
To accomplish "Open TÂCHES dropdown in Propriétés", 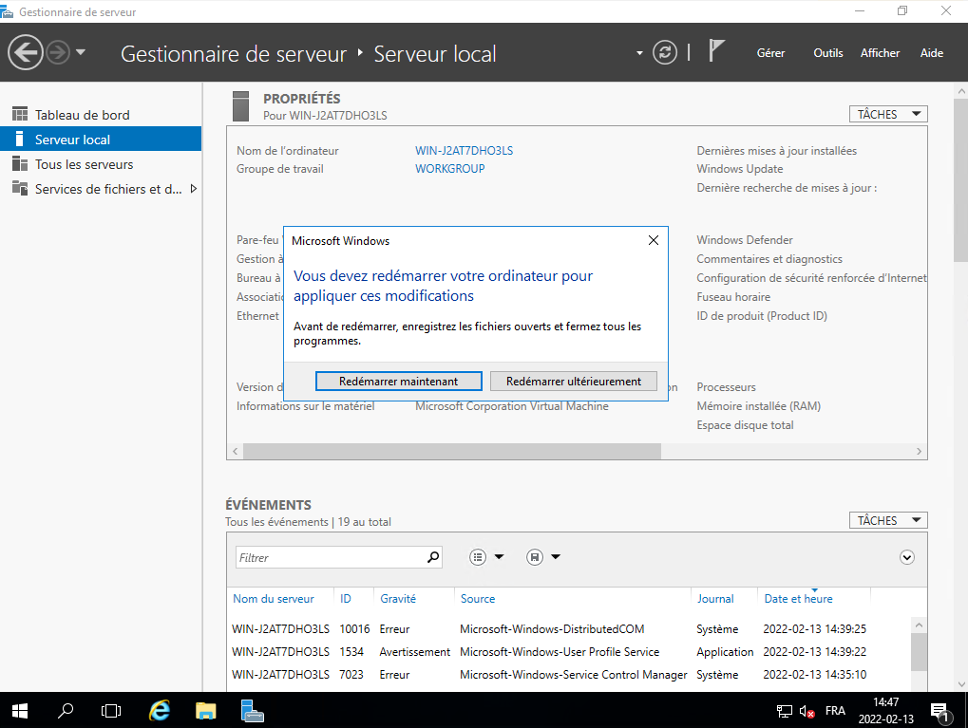I will (888, 114).
